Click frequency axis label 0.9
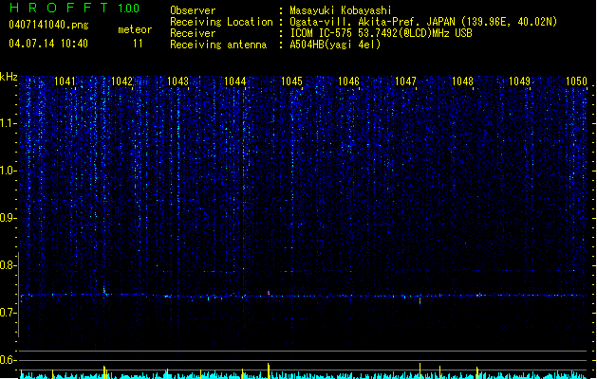This screenshot has width=597, height=379. coord(8,218)
